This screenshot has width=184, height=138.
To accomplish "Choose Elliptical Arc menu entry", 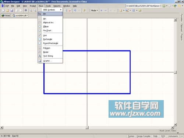I will pyautogui.click(x=50, y=22).
